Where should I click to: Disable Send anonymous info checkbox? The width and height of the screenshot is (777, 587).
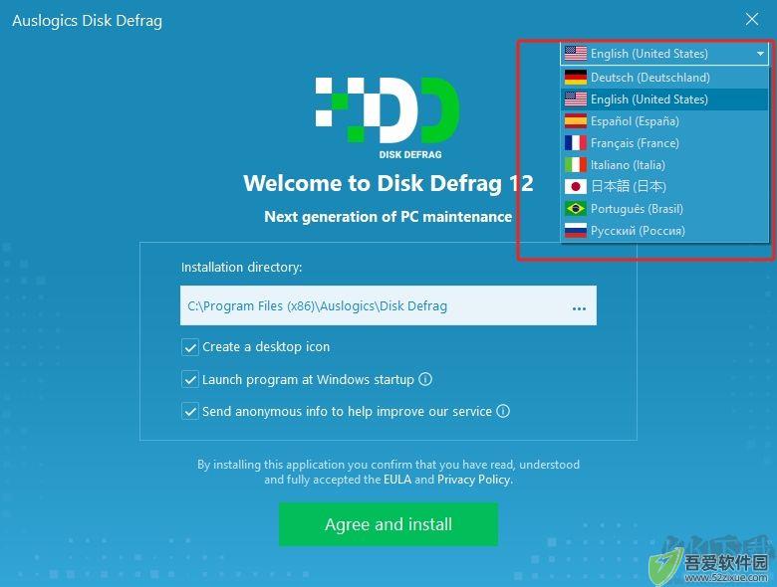point(190,411)
